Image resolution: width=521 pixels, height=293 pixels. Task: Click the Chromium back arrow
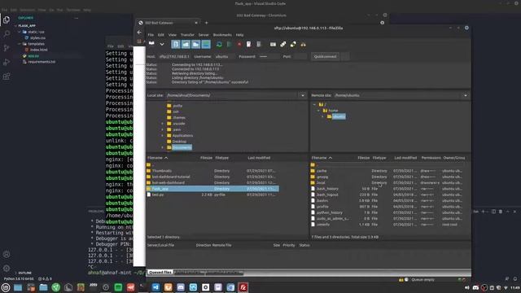[x=139, y=33]
